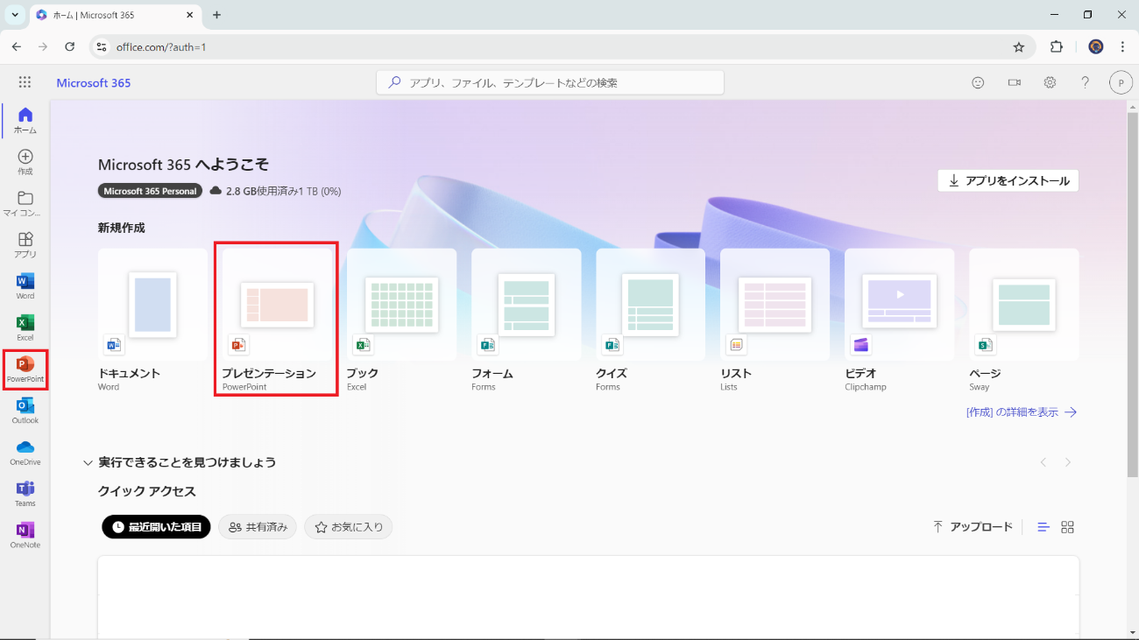Viewport: 1139px width, 640px height.
Task: Open browser extensions puzzle icon
Action: click(1057, 47)
